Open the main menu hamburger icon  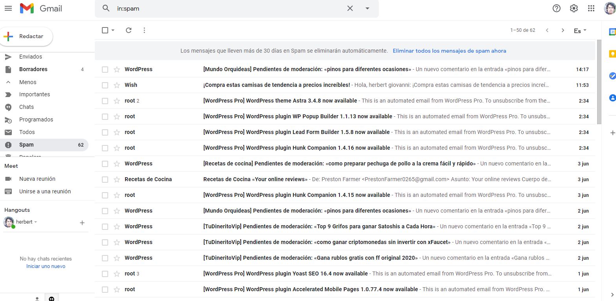coord(8,8)
